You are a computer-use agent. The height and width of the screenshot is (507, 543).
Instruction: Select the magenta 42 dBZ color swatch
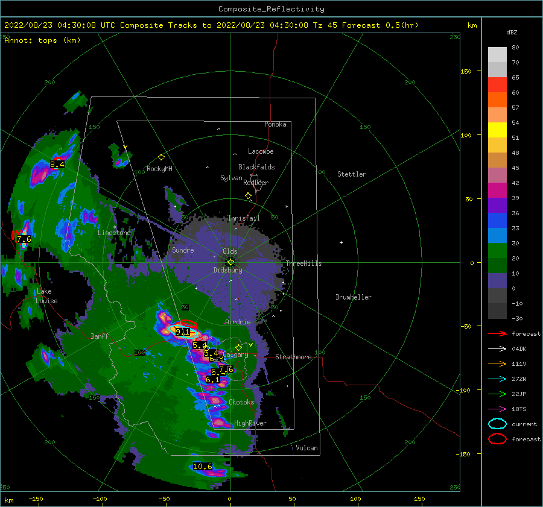coord(497,190)
